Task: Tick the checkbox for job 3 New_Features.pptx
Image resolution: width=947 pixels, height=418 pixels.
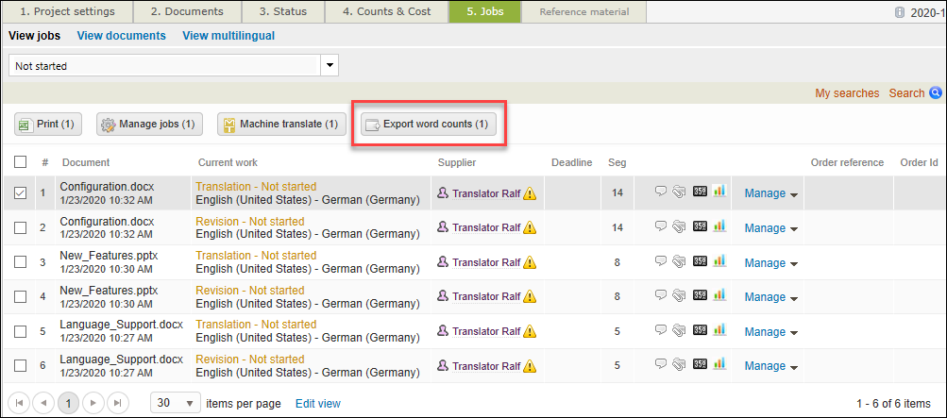Action: pyautogui.click(x=21, y=262)
